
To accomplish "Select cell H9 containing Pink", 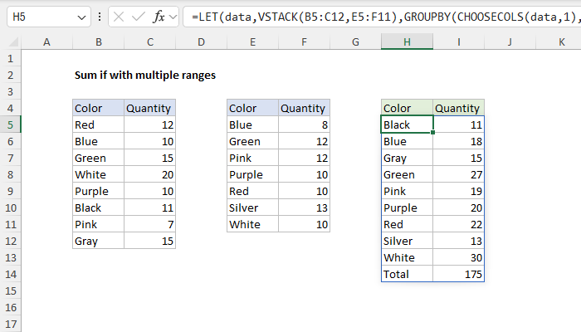I will [x=407, y=191].
